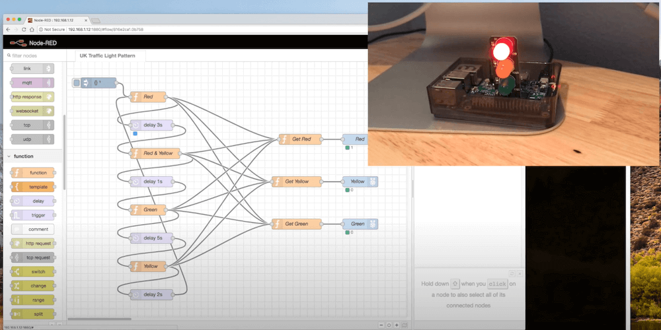661x330 pixels.
Task: Select the trigger palette node
Action: tap(32, 215)
